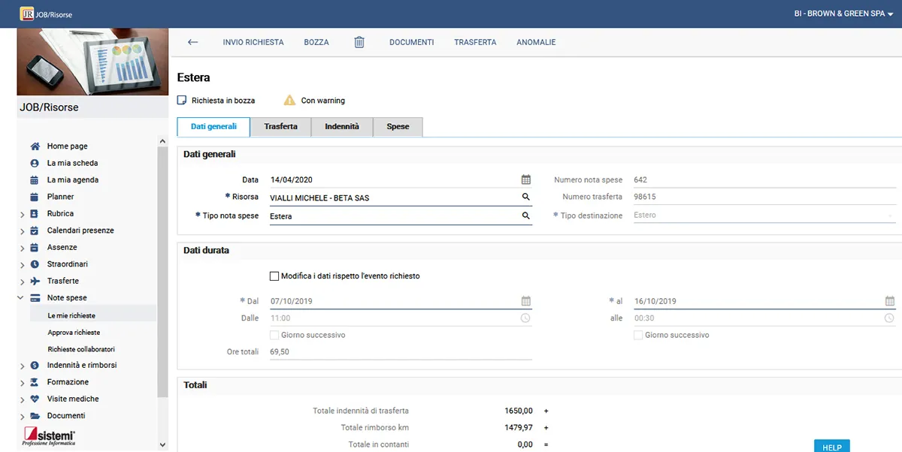Click the back arrow icon
The height and width of the screenshot is (452, 902).
(x=192, y=42)
